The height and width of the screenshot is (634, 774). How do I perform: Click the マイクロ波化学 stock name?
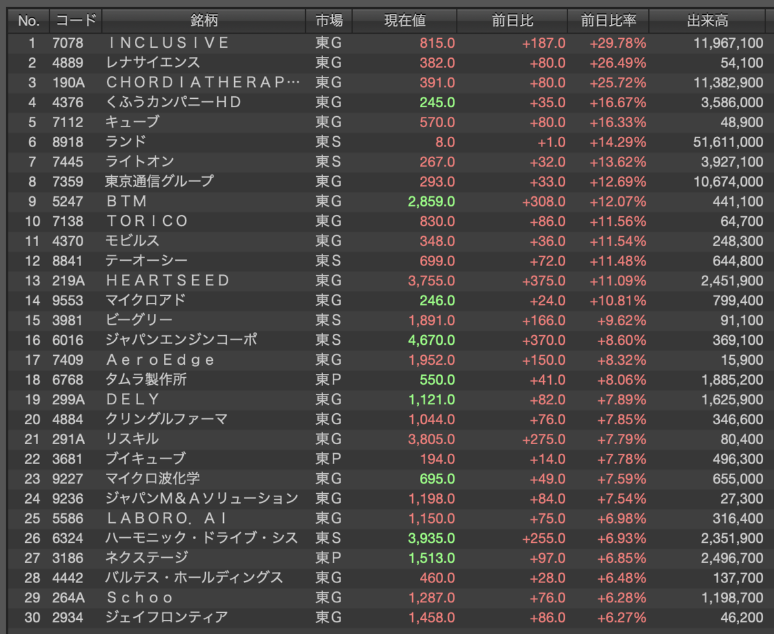(x=153, y=479)
